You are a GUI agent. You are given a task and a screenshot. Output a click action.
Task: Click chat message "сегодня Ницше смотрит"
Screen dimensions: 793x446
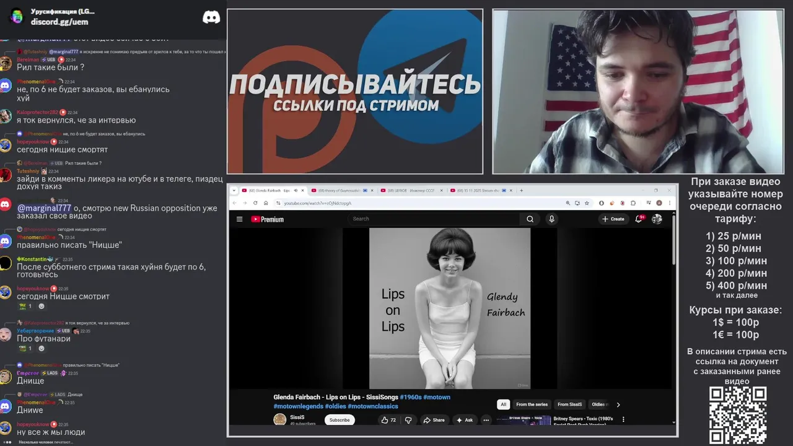click(x=63, y=296)
